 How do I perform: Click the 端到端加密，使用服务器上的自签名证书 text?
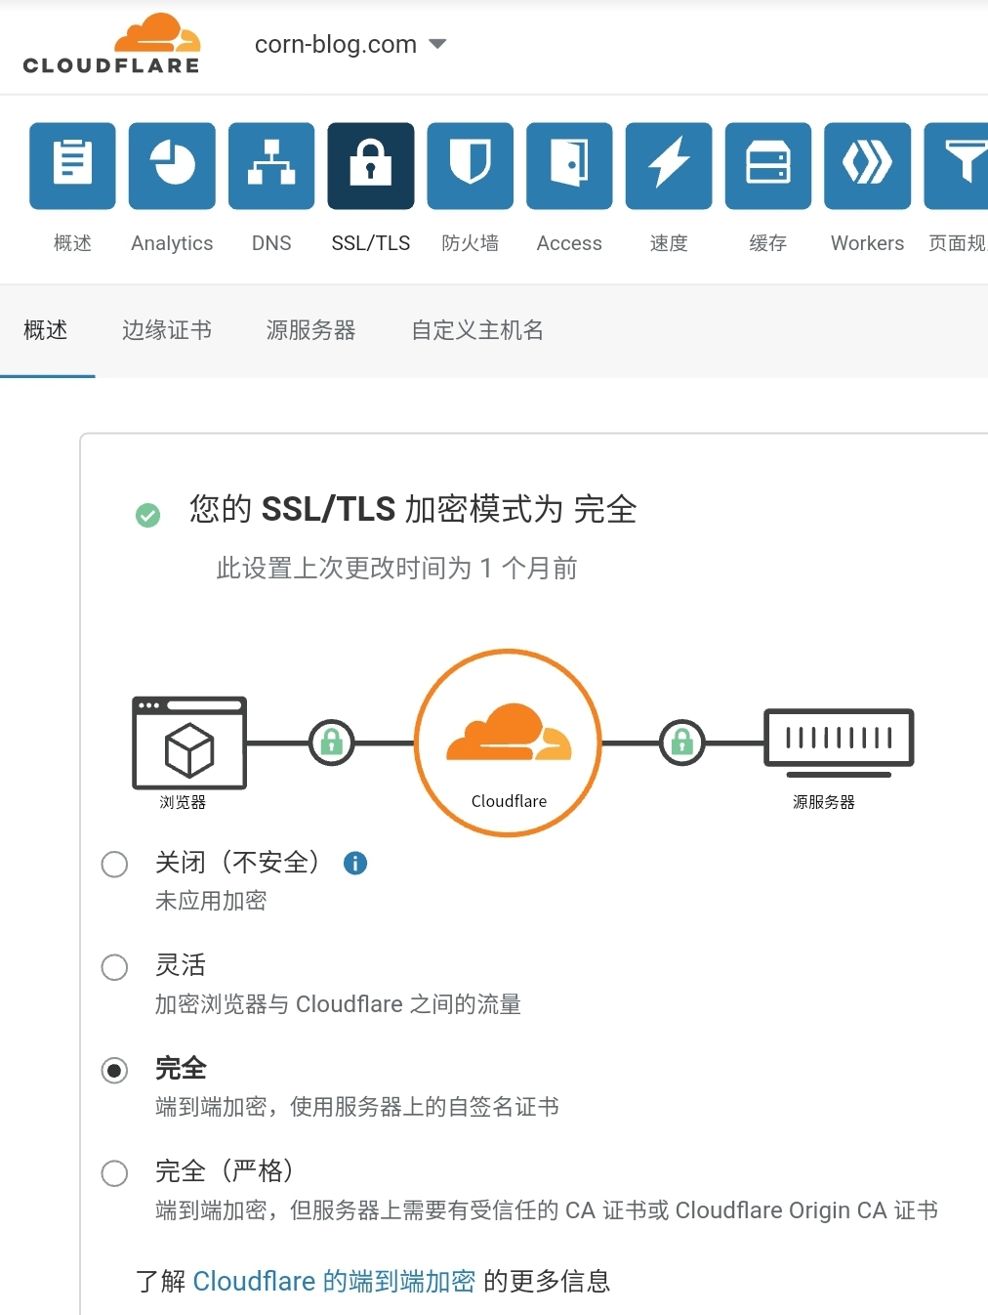357,1107
